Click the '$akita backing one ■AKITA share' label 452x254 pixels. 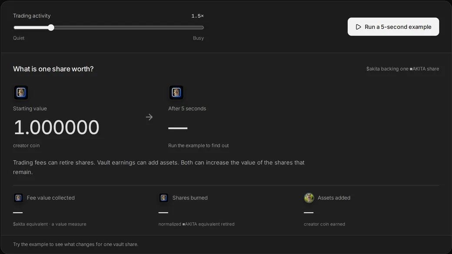click(403, 69)
